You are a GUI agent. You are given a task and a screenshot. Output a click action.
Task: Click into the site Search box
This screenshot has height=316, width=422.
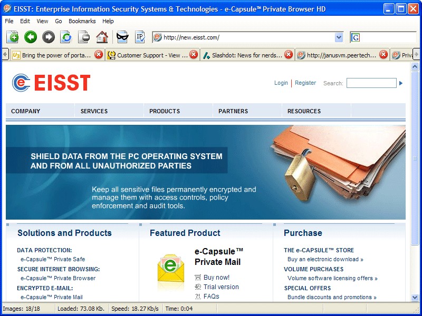coord(371,83)
